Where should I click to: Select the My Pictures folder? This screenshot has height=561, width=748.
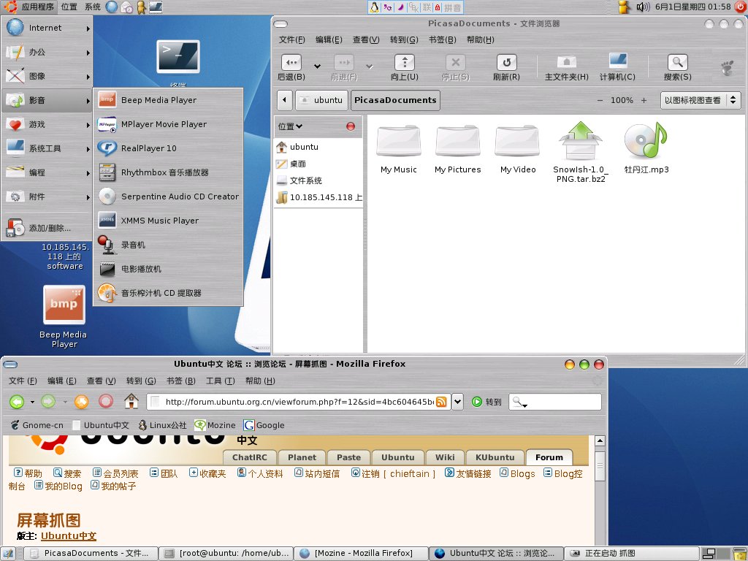click(458, 149)
